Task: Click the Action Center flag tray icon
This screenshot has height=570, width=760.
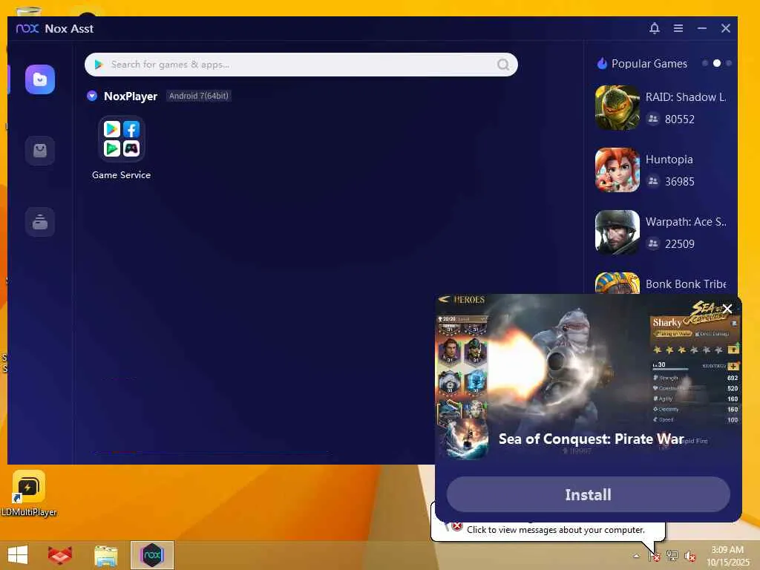Action: coord(655,556)
